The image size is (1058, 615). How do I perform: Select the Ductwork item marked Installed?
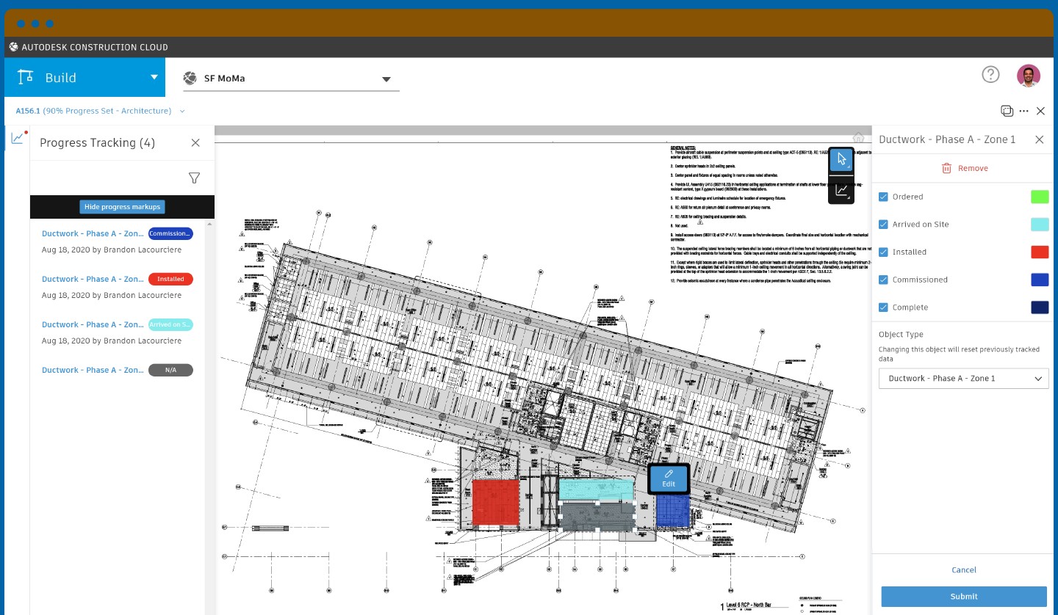pos(93,279)
